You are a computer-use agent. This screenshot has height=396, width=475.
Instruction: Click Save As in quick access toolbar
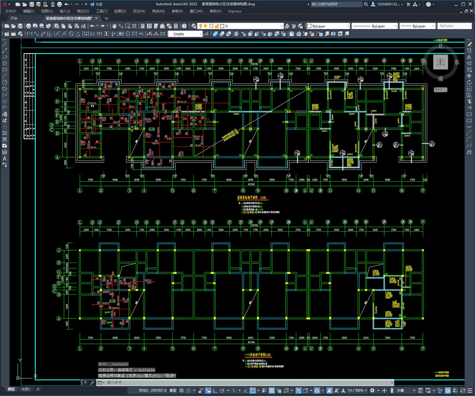click(38, 4)
